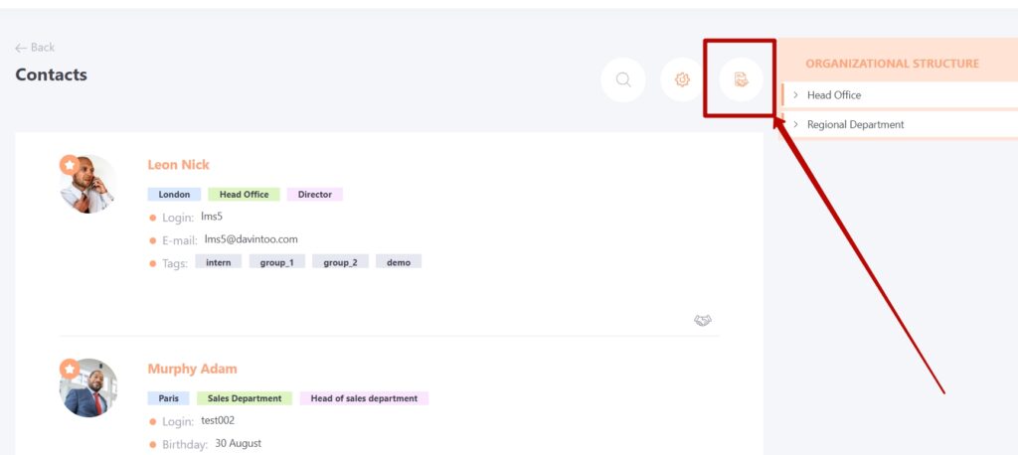Open Murphy Adam's profile name link
This screenshot has height=455, width=1018.
192,369
